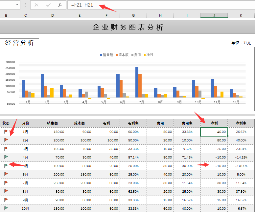Screen dimensions: 255x212
Task: Select column F header
Action: [x=106, y=15]
